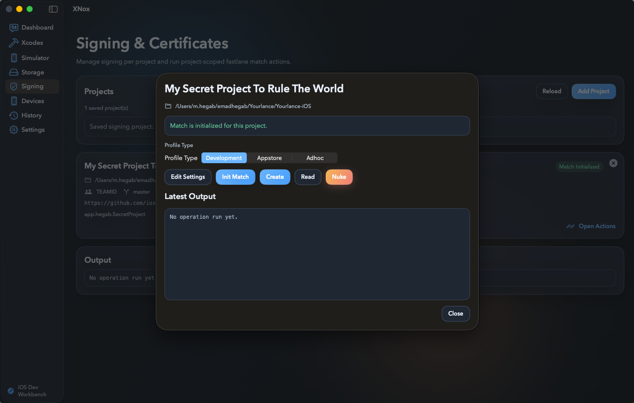Select the Development profile type

224,158
